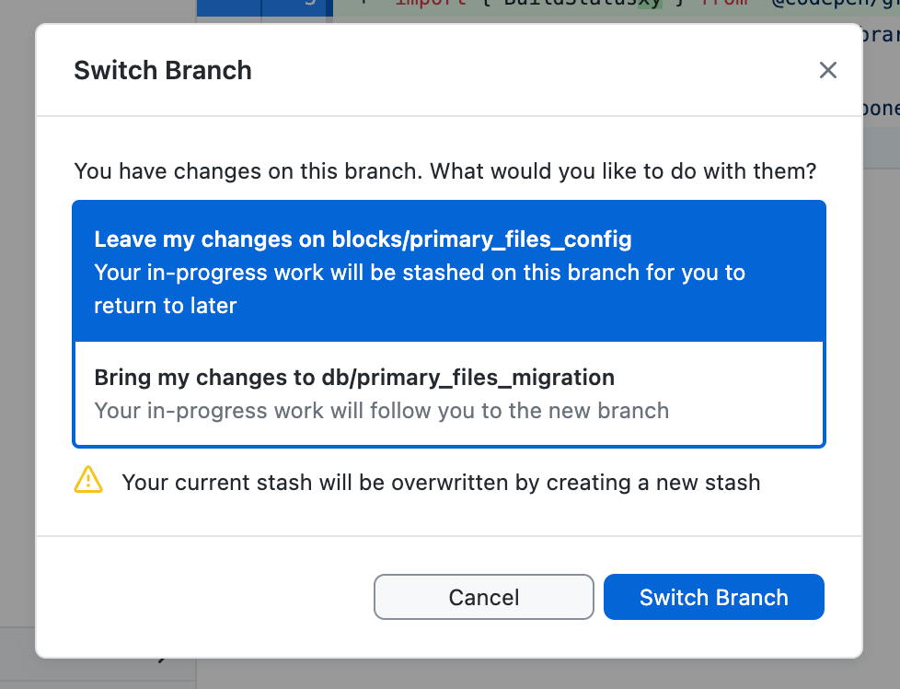The image size is (900, 689).
Task: Click the yellow warning triangle icon
Action: pos(88,479)
